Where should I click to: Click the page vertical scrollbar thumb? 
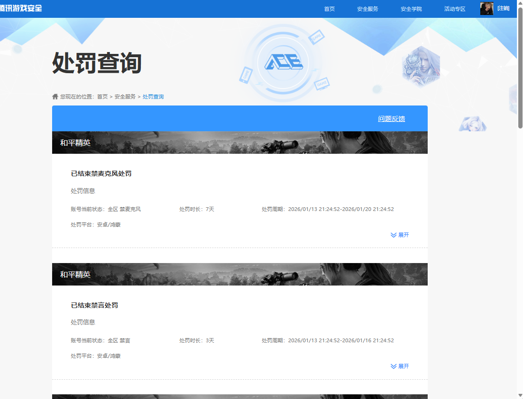click(x=520, y=67)
